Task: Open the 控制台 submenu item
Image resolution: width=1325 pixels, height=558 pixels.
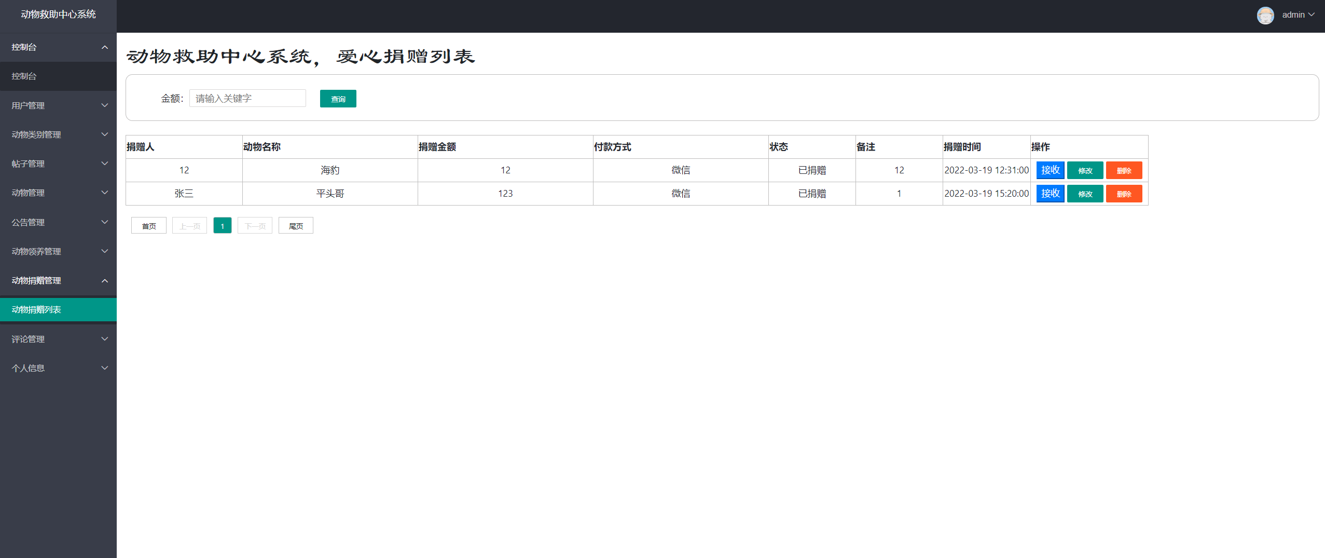Action: [58, 76]
